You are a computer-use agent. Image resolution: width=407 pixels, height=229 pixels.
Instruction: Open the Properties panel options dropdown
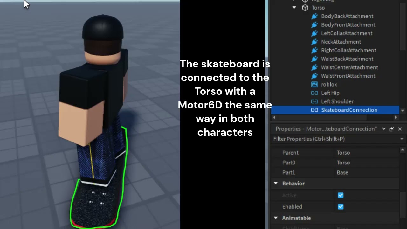[384, 129]
